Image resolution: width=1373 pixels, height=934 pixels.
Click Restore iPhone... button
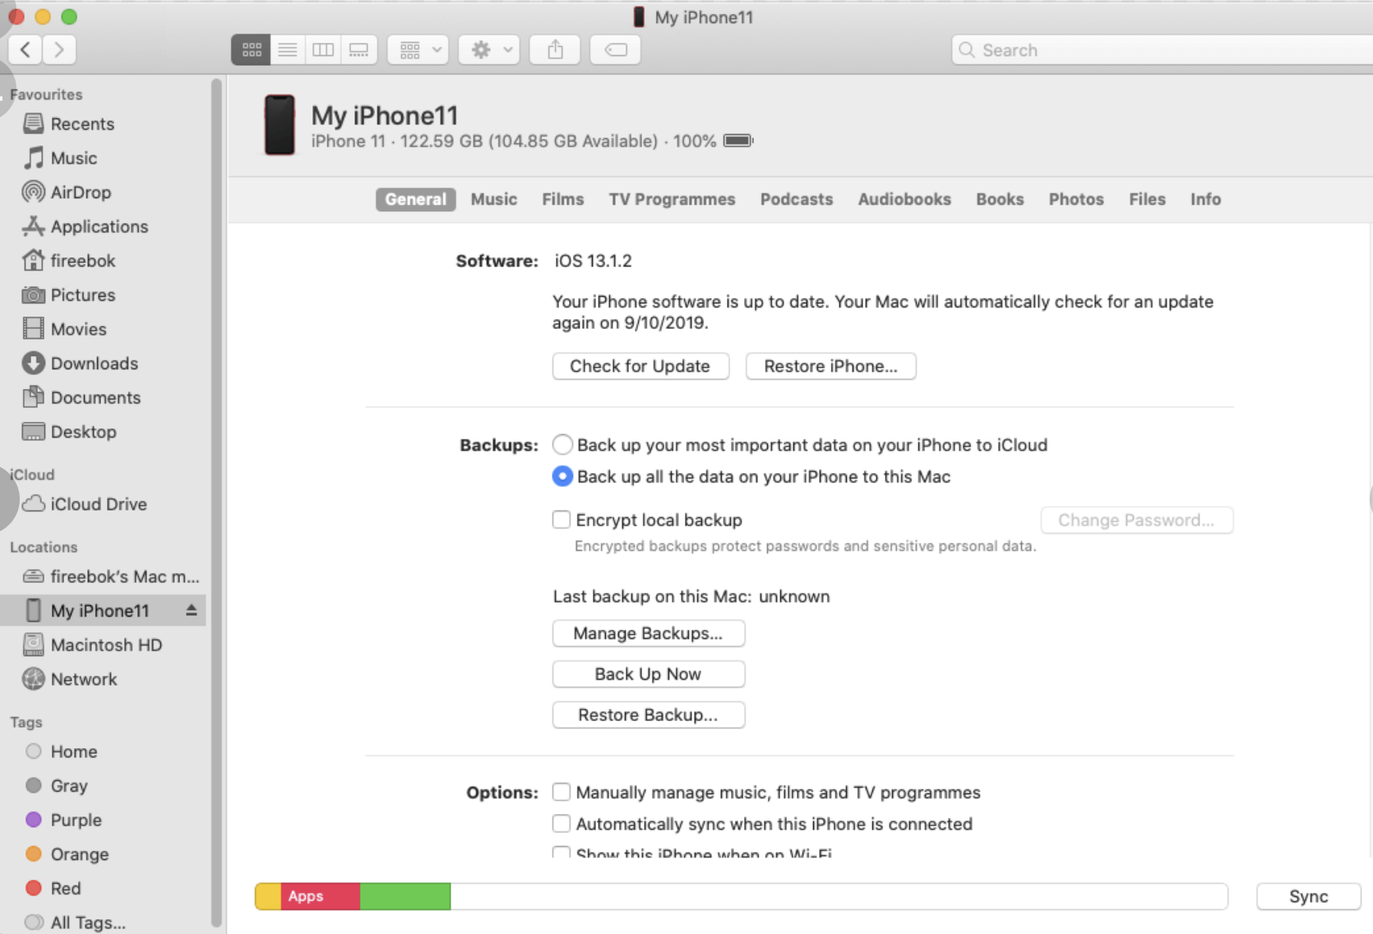tap(831, 367)
